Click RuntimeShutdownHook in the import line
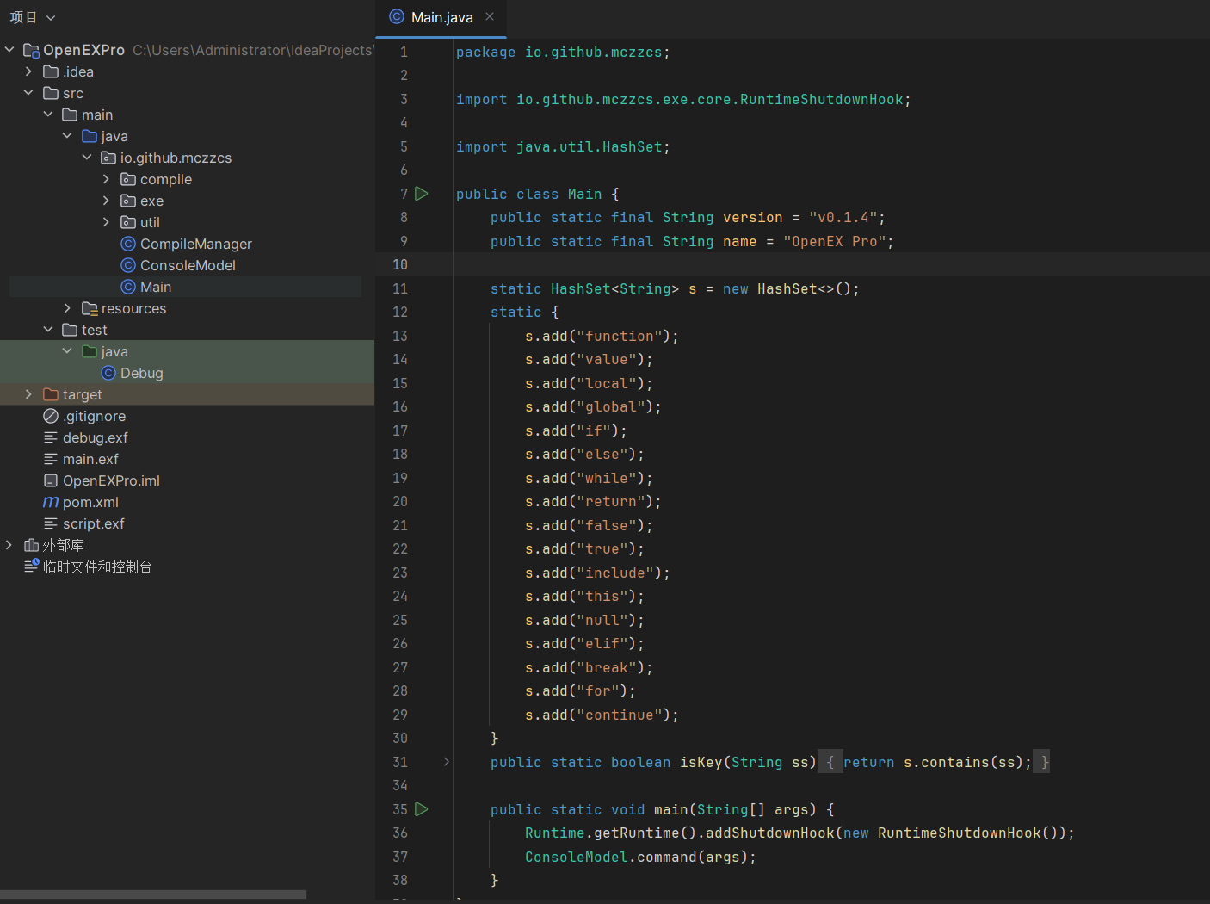Screen dimensions: 1210x904 click(x=821, y=100)
